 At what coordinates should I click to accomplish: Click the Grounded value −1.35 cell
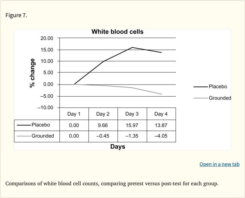pyautogui.click(x=132, y=136)
